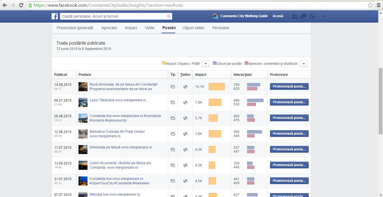This screenshot has width=383, height=197.
Task: Promote the Biblioteca Colorata post
Action: [289, 134]
